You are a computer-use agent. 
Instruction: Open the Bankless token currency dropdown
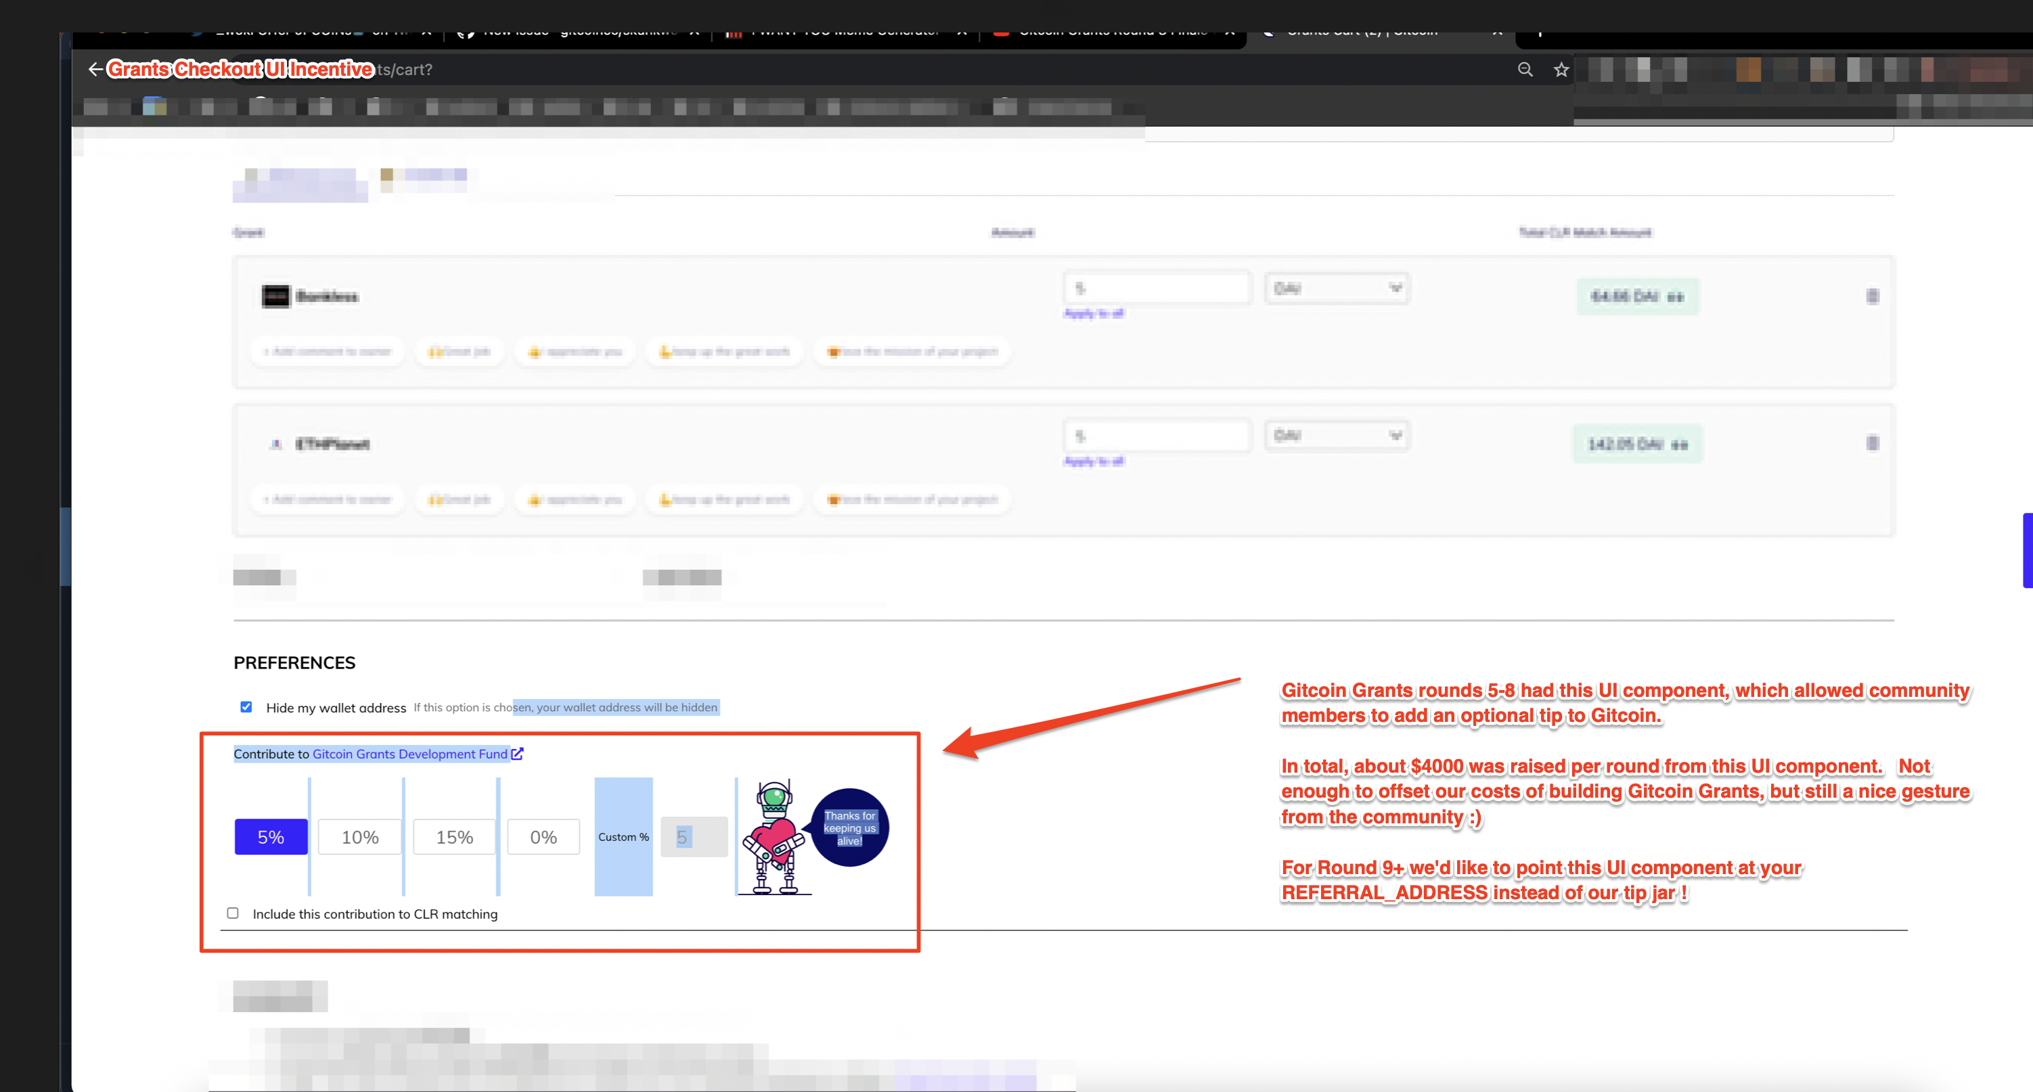click(1337, 288)
